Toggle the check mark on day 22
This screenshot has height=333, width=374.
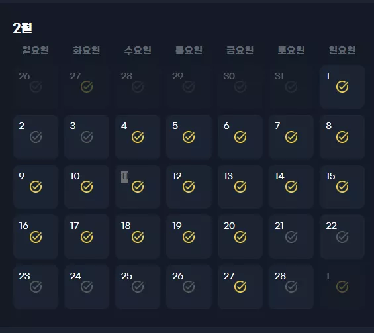pyautogui.click(x=342, y=237)
